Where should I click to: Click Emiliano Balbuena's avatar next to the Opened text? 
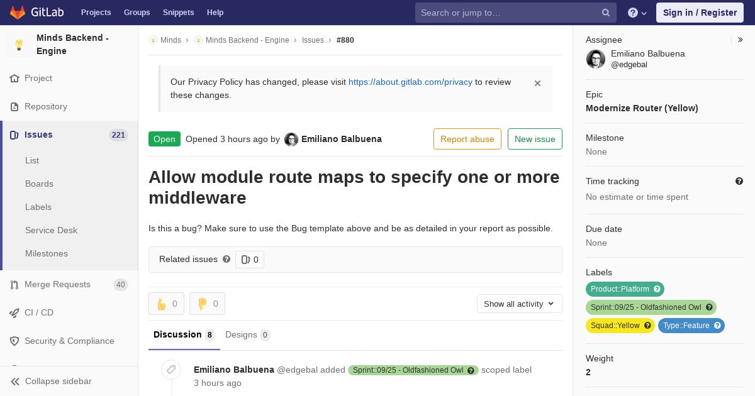pyautogui.click(x=291, y=140)
